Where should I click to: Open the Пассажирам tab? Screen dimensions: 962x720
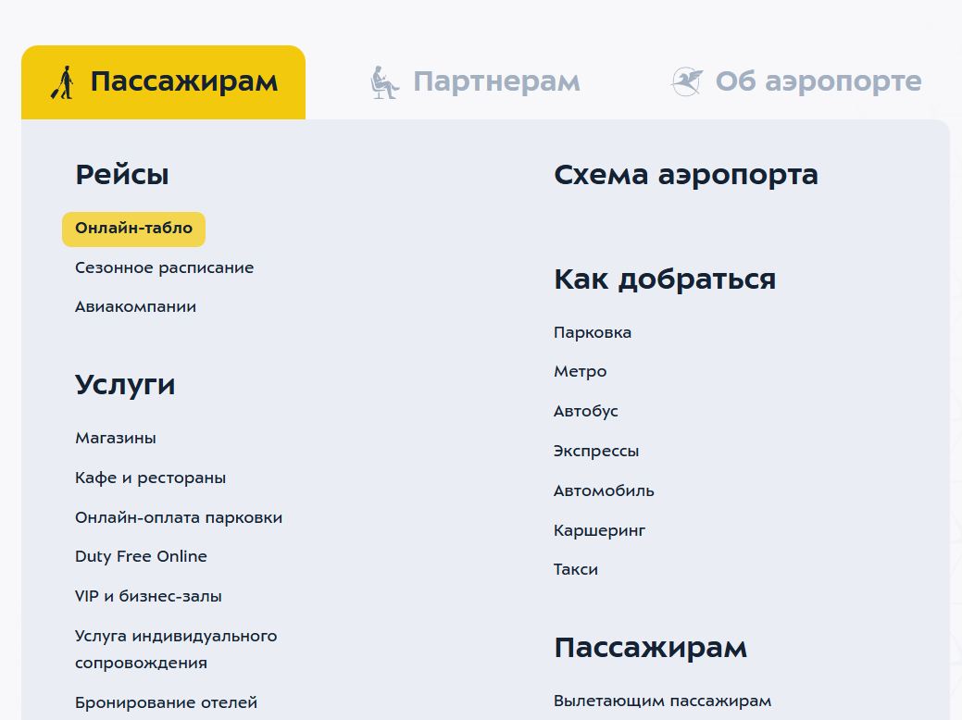point(182,81)
